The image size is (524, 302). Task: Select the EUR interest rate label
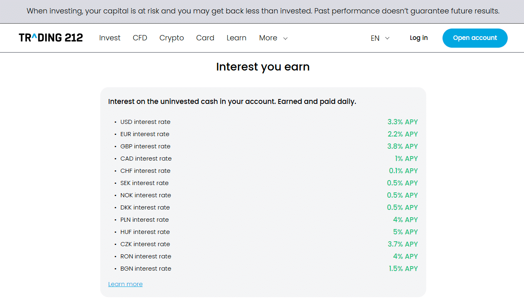145,134
